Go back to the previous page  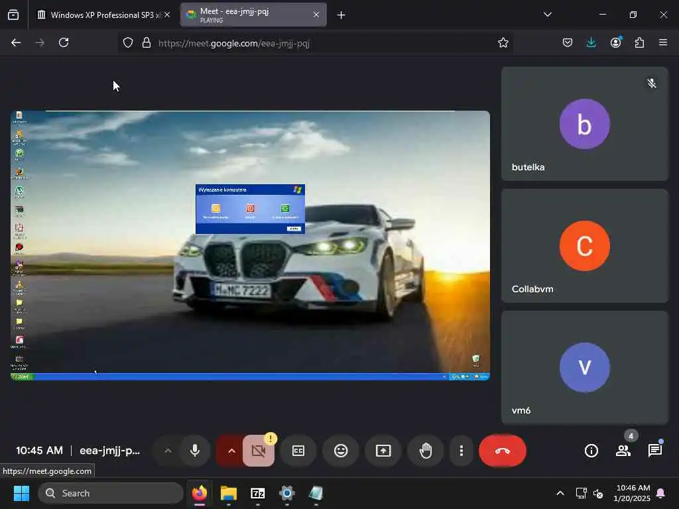tap(16, 42)
